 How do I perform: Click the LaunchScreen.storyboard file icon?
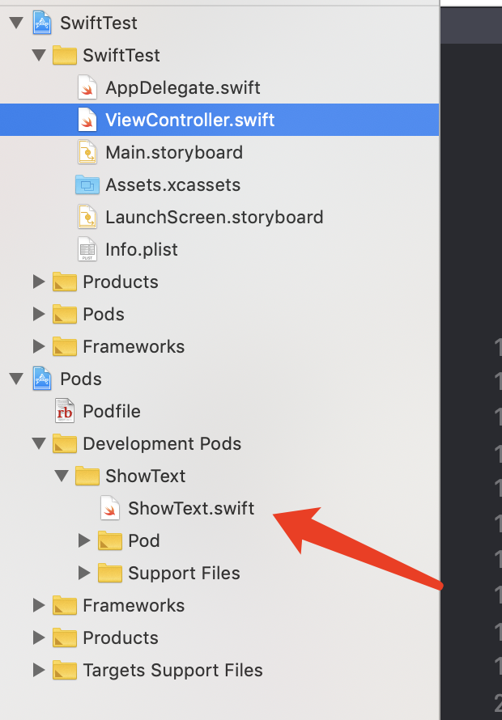click(x=87, y=217)
